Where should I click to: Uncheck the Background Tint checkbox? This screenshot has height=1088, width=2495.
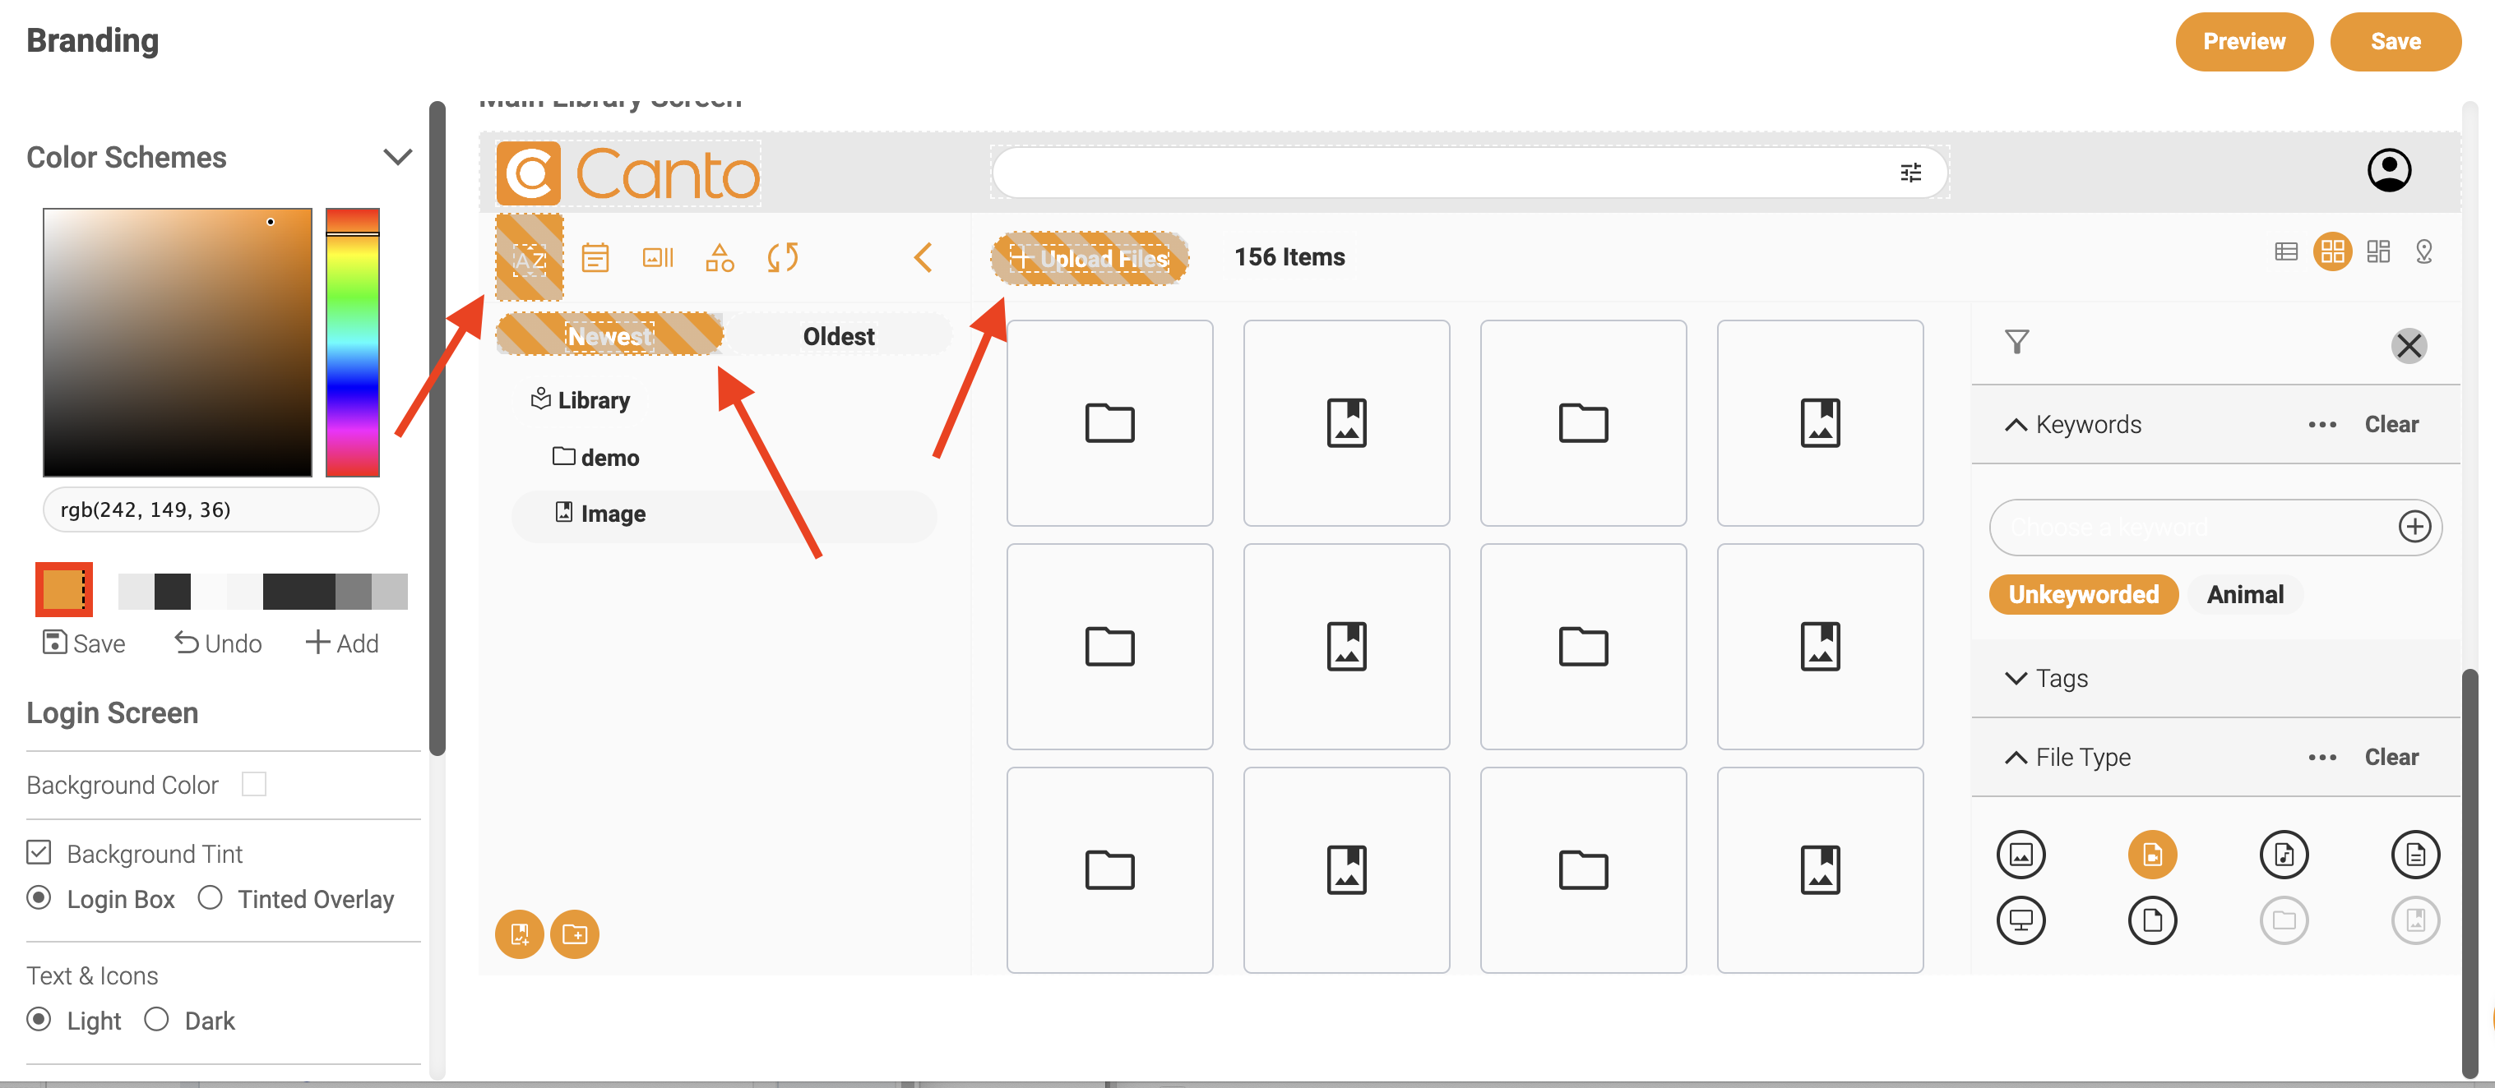coord(39,852)
